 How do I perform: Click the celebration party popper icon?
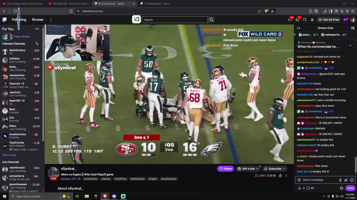[x=346, y=180]
